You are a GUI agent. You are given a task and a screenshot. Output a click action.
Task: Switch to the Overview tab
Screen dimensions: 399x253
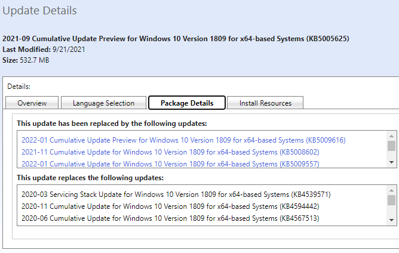tap(32, 103)
